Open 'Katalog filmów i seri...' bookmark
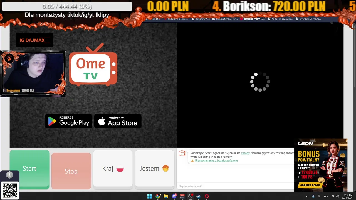Screen dimensions: 356x200 click(x=225, y=19)
